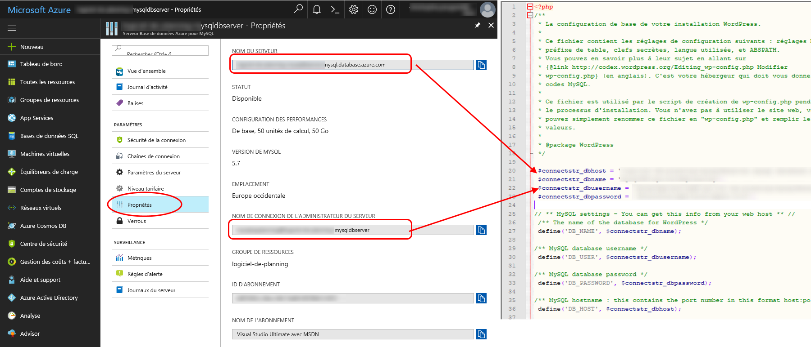811x347 pixels.
Task: Select Journal d'activité
Action: 160,87
